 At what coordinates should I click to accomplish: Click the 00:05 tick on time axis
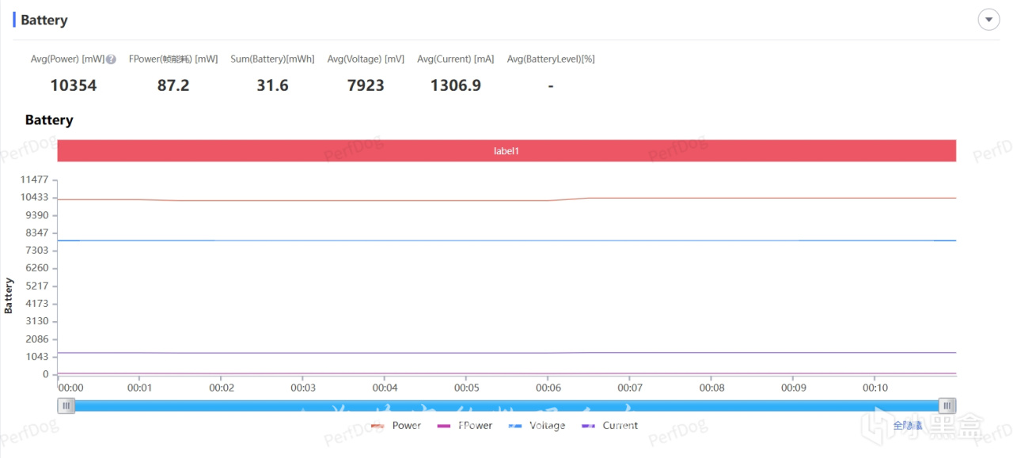[x=466, y=388]
